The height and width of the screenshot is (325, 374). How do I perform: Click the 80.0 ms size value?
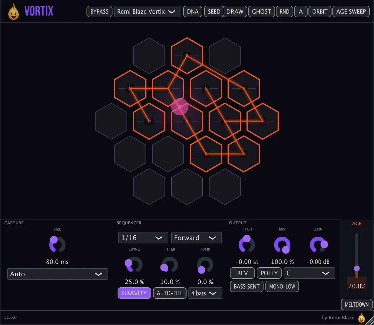[57, 262]
